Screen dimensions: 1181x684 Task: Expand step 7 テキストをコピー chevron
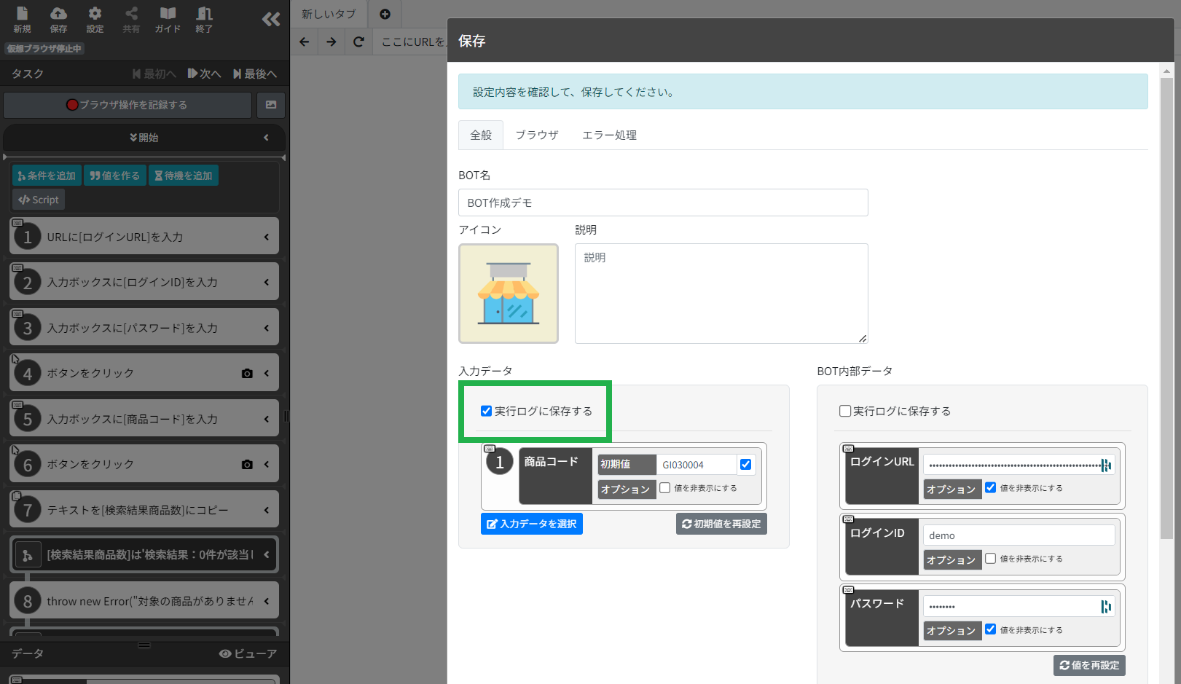(x=267, y=510)
